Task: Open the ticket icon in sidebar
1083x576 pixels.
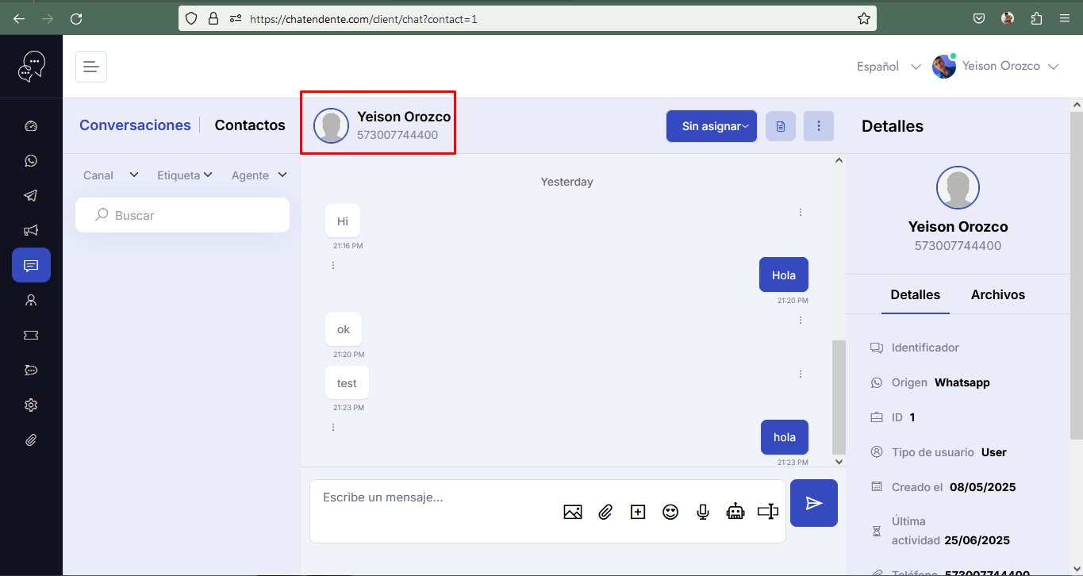Action: pyautogui.click(x=31, y=335)
